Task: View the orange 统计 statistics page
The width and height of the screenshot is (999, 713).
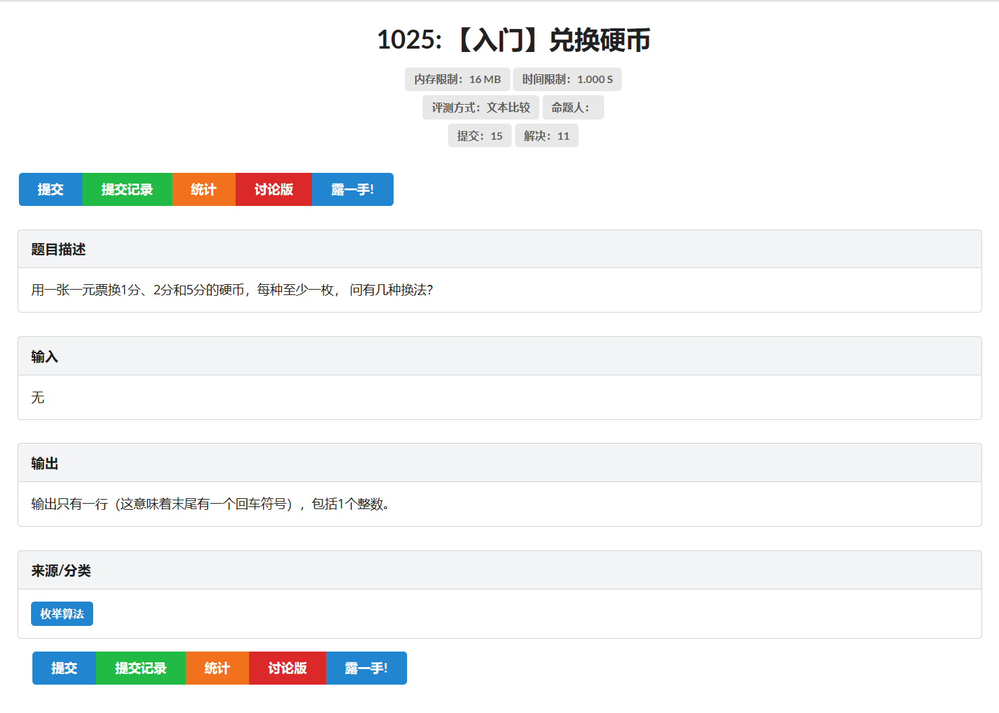Action: coord(204,190)
